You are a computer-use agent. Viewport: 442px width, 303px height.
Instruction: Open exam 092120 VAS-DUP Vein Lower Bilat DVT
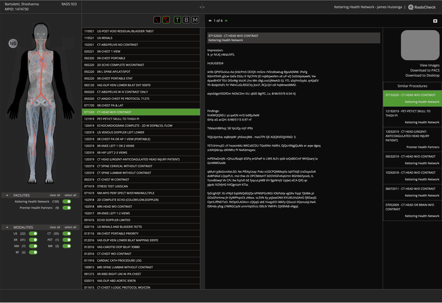click(141, 85)
